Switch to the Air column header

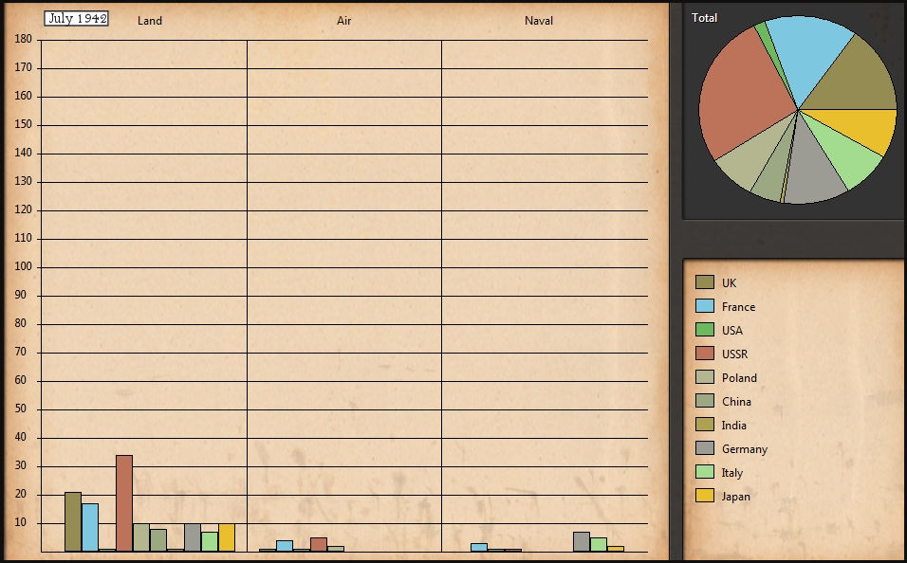coord(343,20)
